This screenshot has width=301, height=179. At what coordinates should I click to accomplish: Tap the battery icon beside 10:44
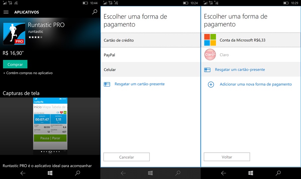coord(85,3)
